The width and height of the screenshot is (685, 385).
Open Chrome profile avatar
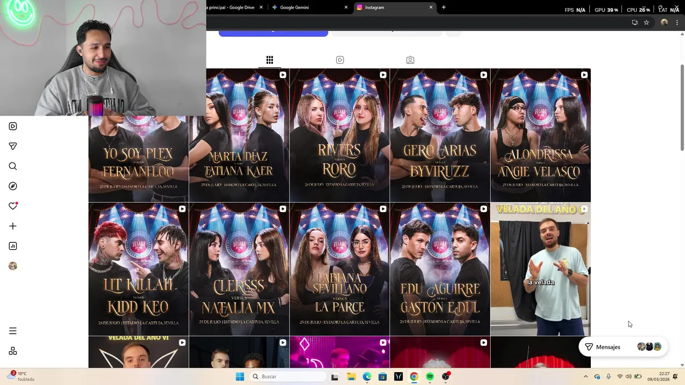coord(664,22)
